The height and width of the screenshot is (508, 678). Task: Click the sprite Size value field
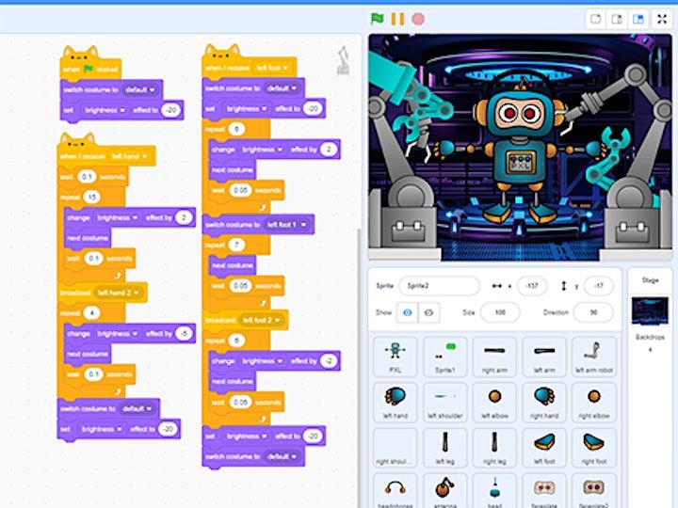click(499, 312)
